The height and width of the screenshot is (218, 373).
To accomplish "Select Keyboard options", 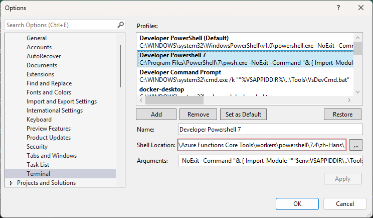I will pos(39,120).
